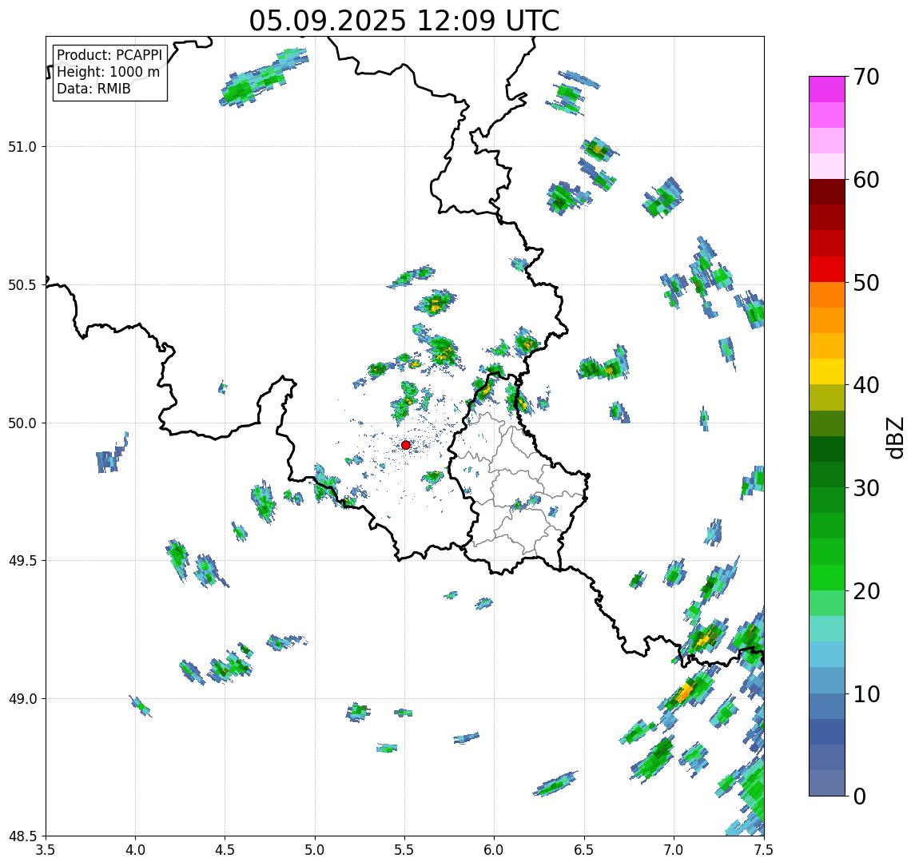915x866 pixels.
Task: Click the colorbar tick label 50
Action: coord(866,283)
